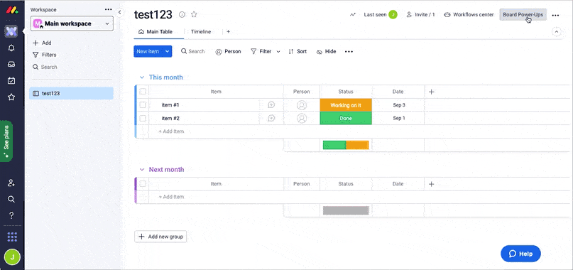Open favorites star in left sidebar
573x270 pixels.
(x=11, y=97)
